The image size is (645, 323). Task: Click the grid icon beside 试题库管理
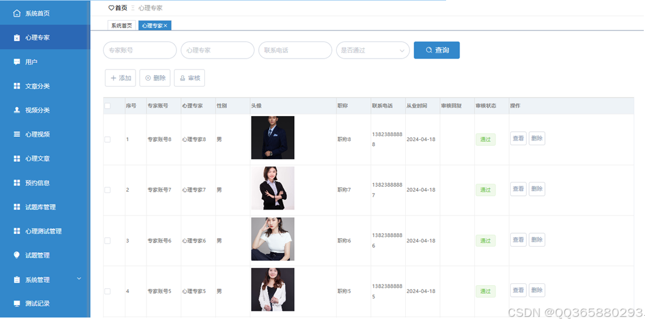16,207
